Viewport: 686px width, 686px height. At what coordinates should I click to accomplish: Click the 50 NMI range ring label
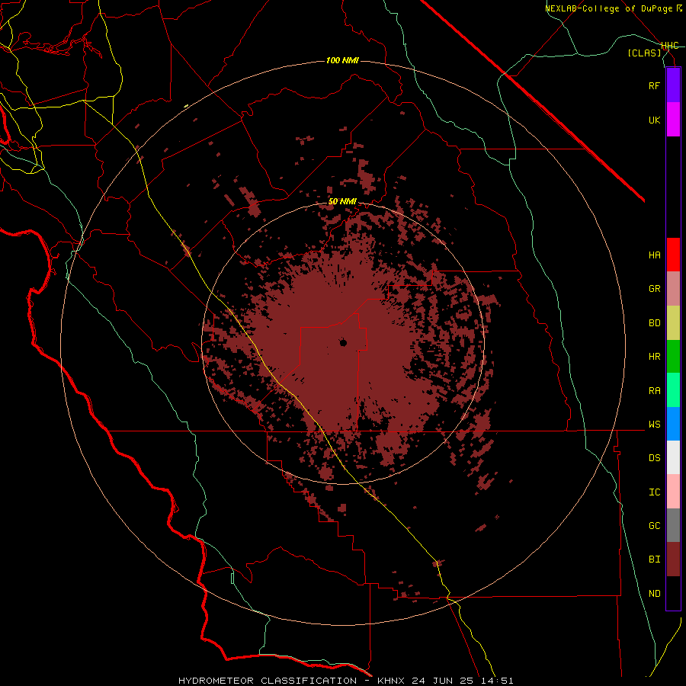tap(342, 202)
